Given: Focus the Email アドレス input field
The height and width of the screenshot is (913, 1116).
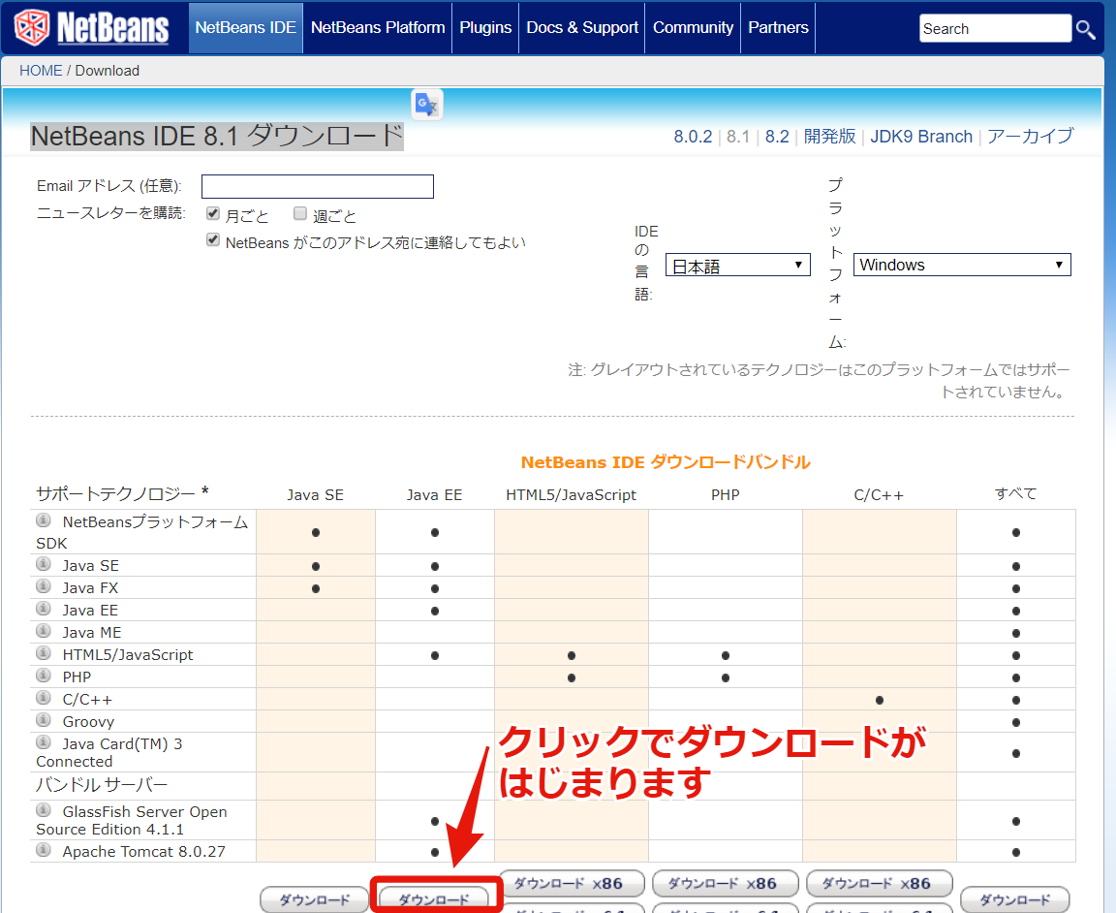Looking at the screenshot, I should [318, 187].
